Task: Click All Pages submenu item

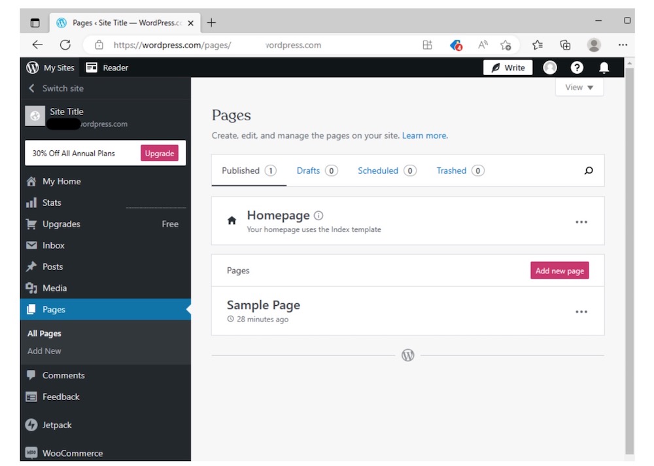Action: pos(44,333)
